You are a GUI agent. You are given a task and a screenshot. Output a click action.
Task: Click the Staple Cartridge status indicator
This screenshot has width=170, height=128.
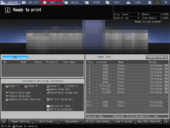pyautogui.click(x=4, y=93)
